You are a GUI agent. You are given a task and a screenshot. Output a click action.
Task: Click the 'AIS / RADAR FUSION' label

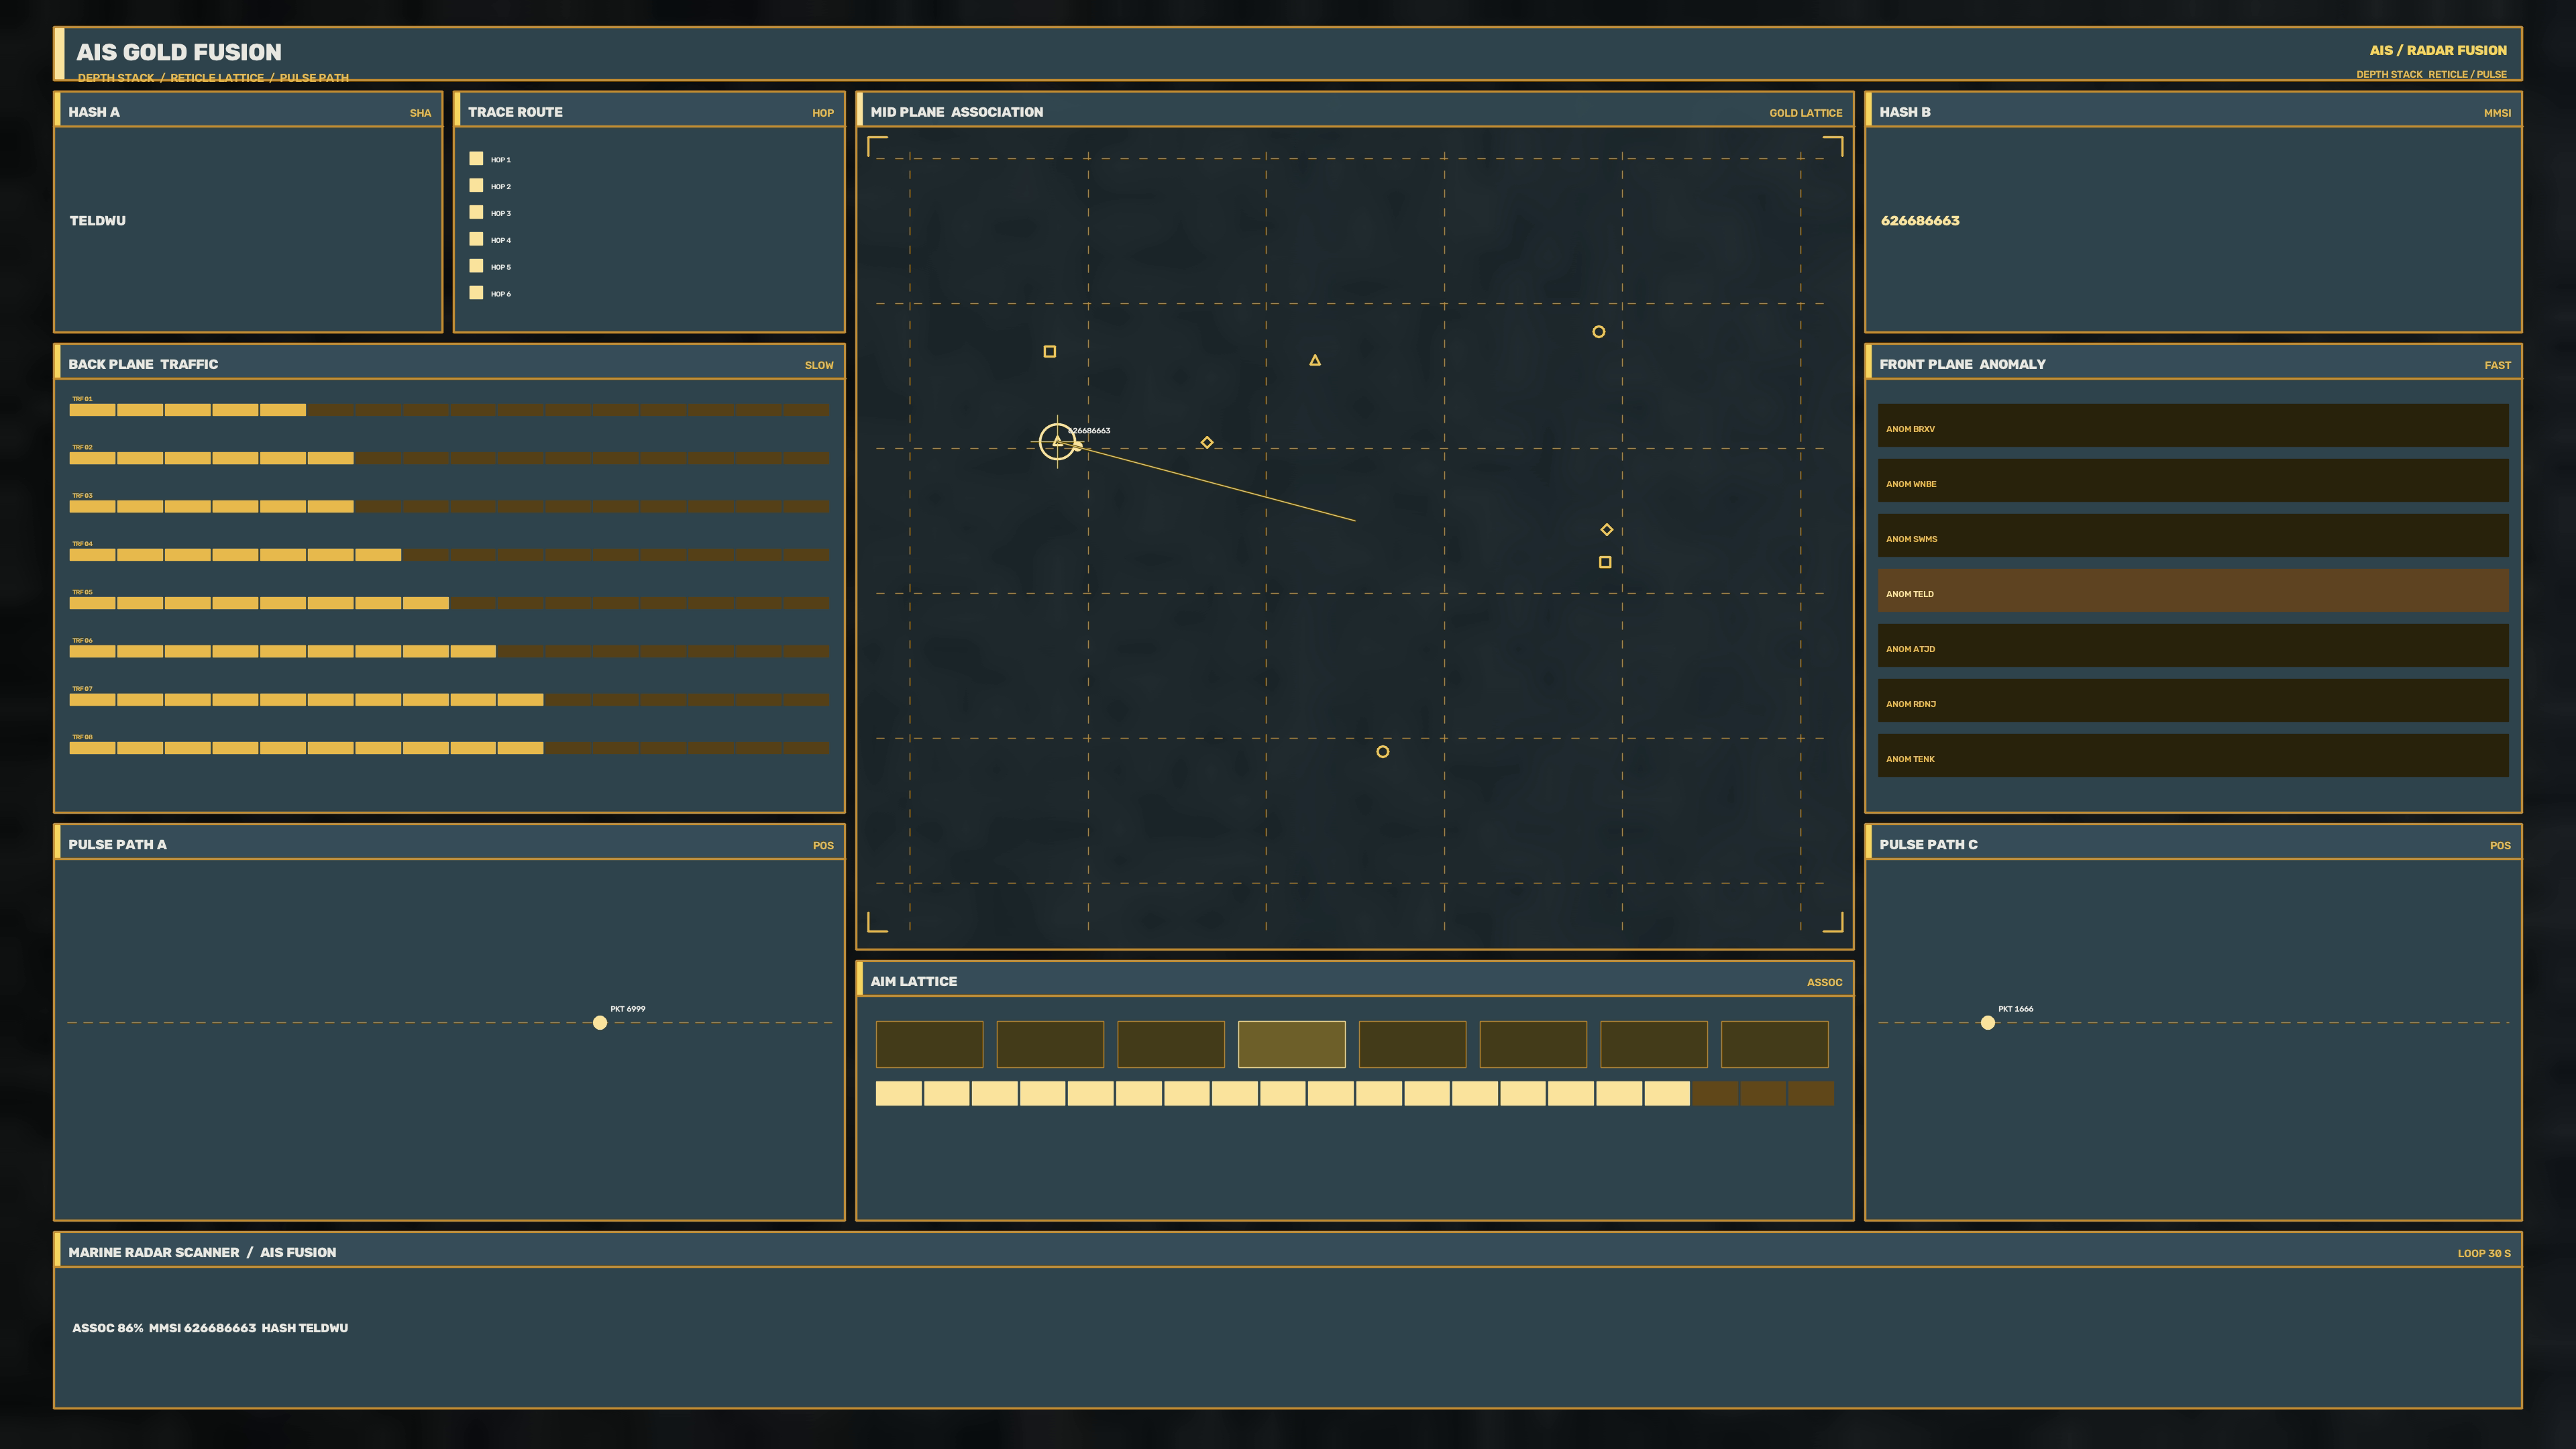[2438, 50]
